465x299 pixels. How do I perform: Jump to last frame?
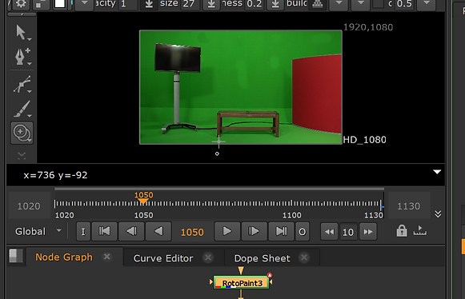pos(281,231)
